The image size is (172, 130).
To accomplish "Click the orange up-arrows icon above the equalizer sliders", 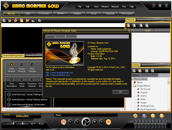I will coord(135,116).
